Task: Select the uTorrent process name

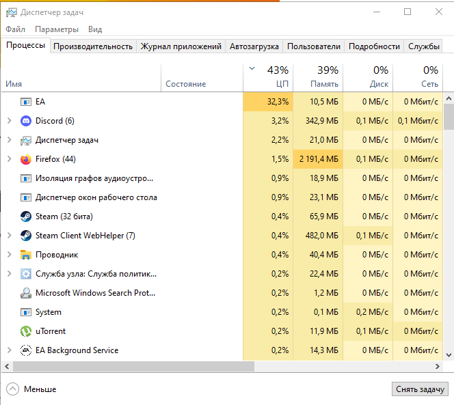Action: point(51,331)
